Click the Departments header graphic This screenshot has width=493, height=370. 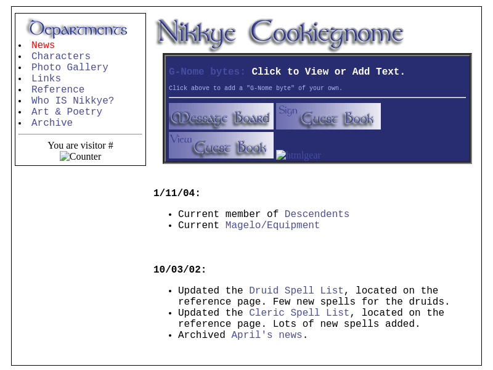tap(78, 29)
